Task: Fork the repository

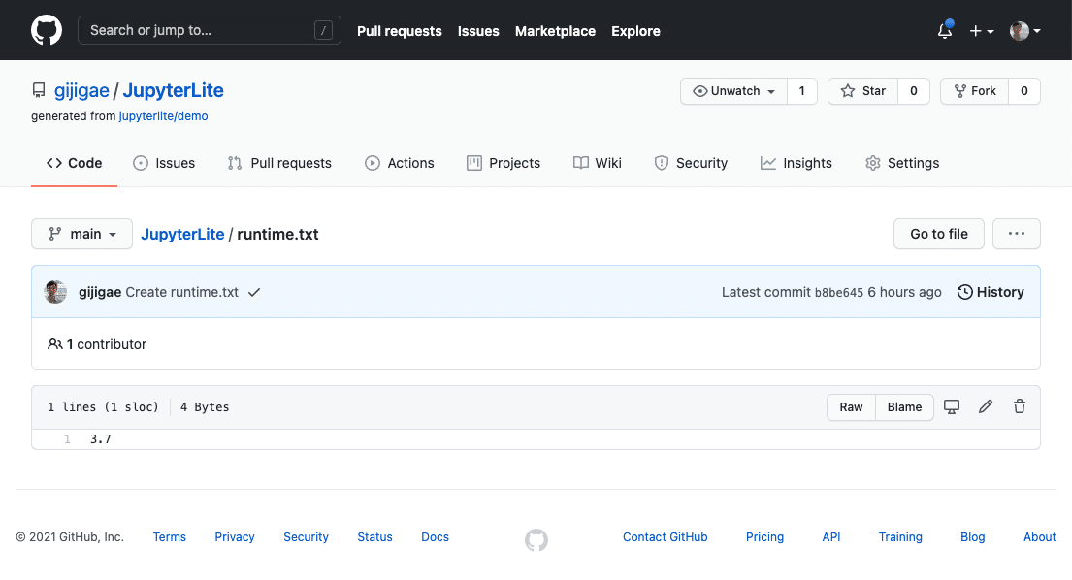Action: point(974,91)
